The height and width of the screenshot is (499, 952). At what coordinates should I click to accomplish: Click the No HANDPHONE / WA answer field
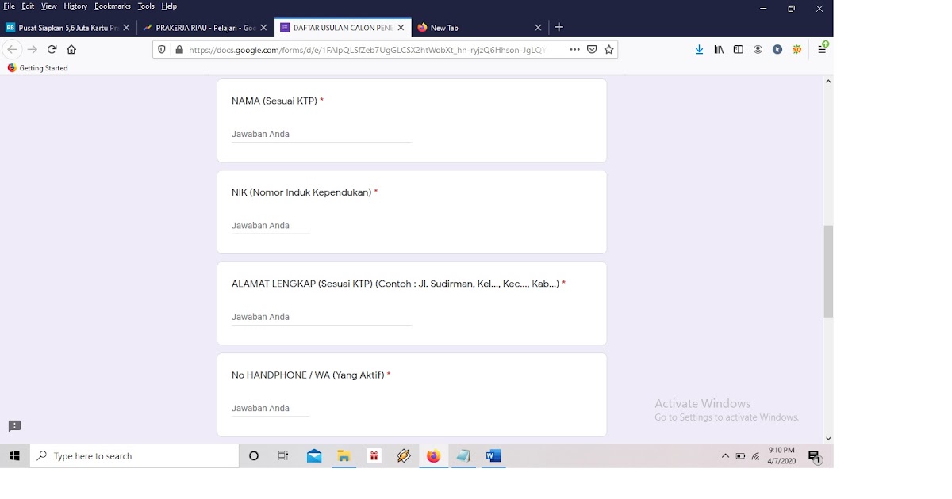pos(271,408)
